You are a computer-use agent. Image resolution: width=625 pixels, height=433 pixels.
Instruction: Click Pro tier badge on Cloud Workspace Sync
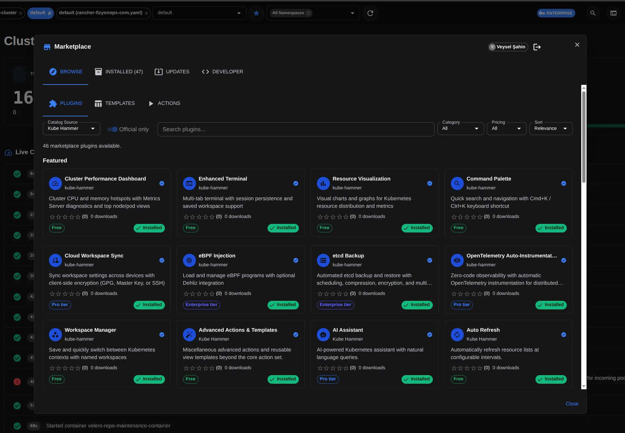(60, 305)
